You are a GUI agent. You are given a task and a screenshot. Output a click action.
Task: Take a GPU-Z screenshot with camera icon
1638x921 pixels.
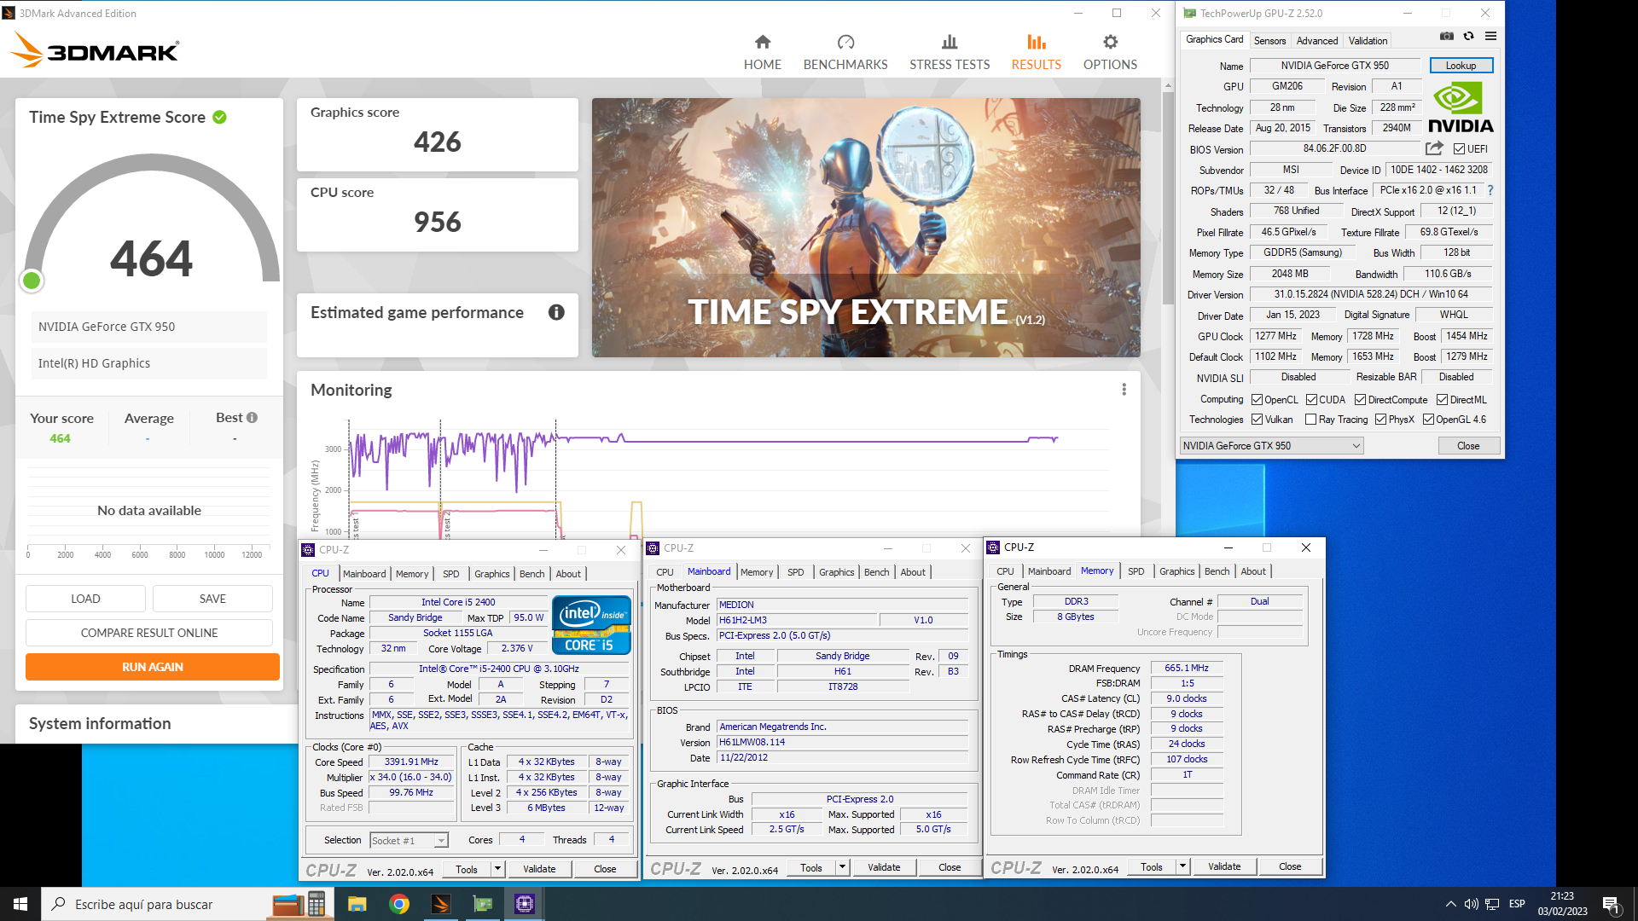[1447, 36]
